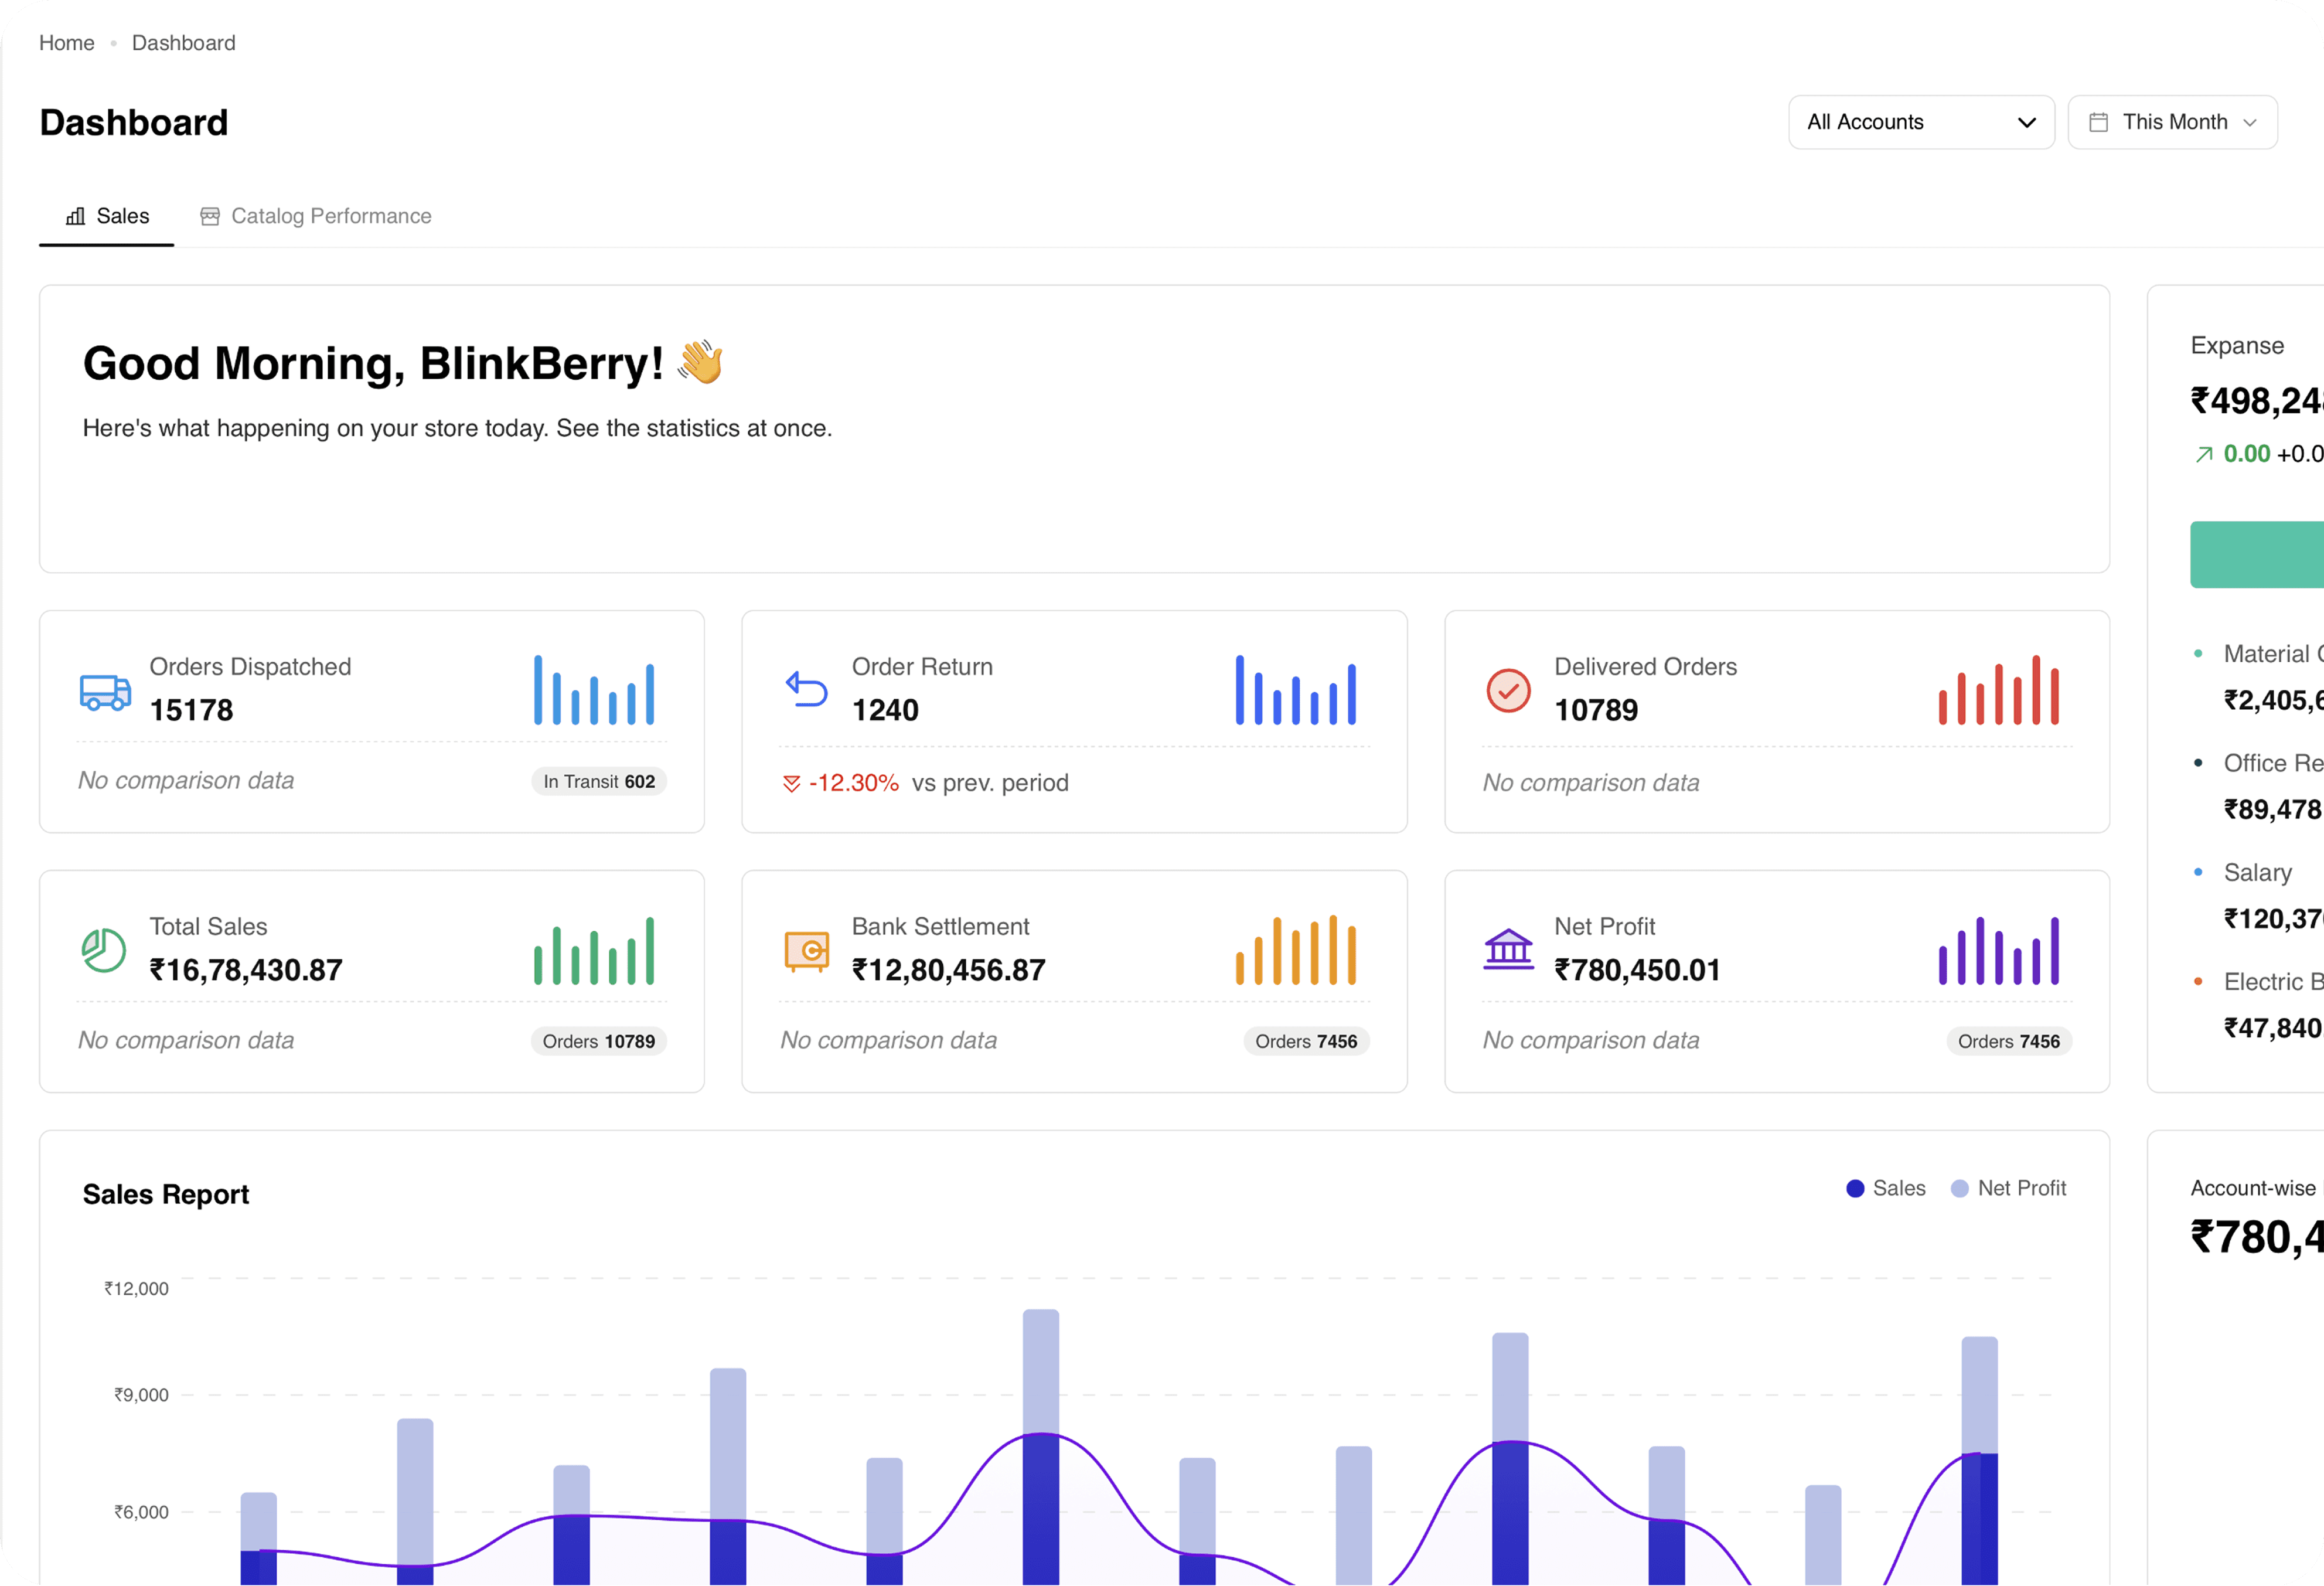Click the Orders Dispatched value 15178
Screen dimensions: 2324x1586
tap(191, 710)
